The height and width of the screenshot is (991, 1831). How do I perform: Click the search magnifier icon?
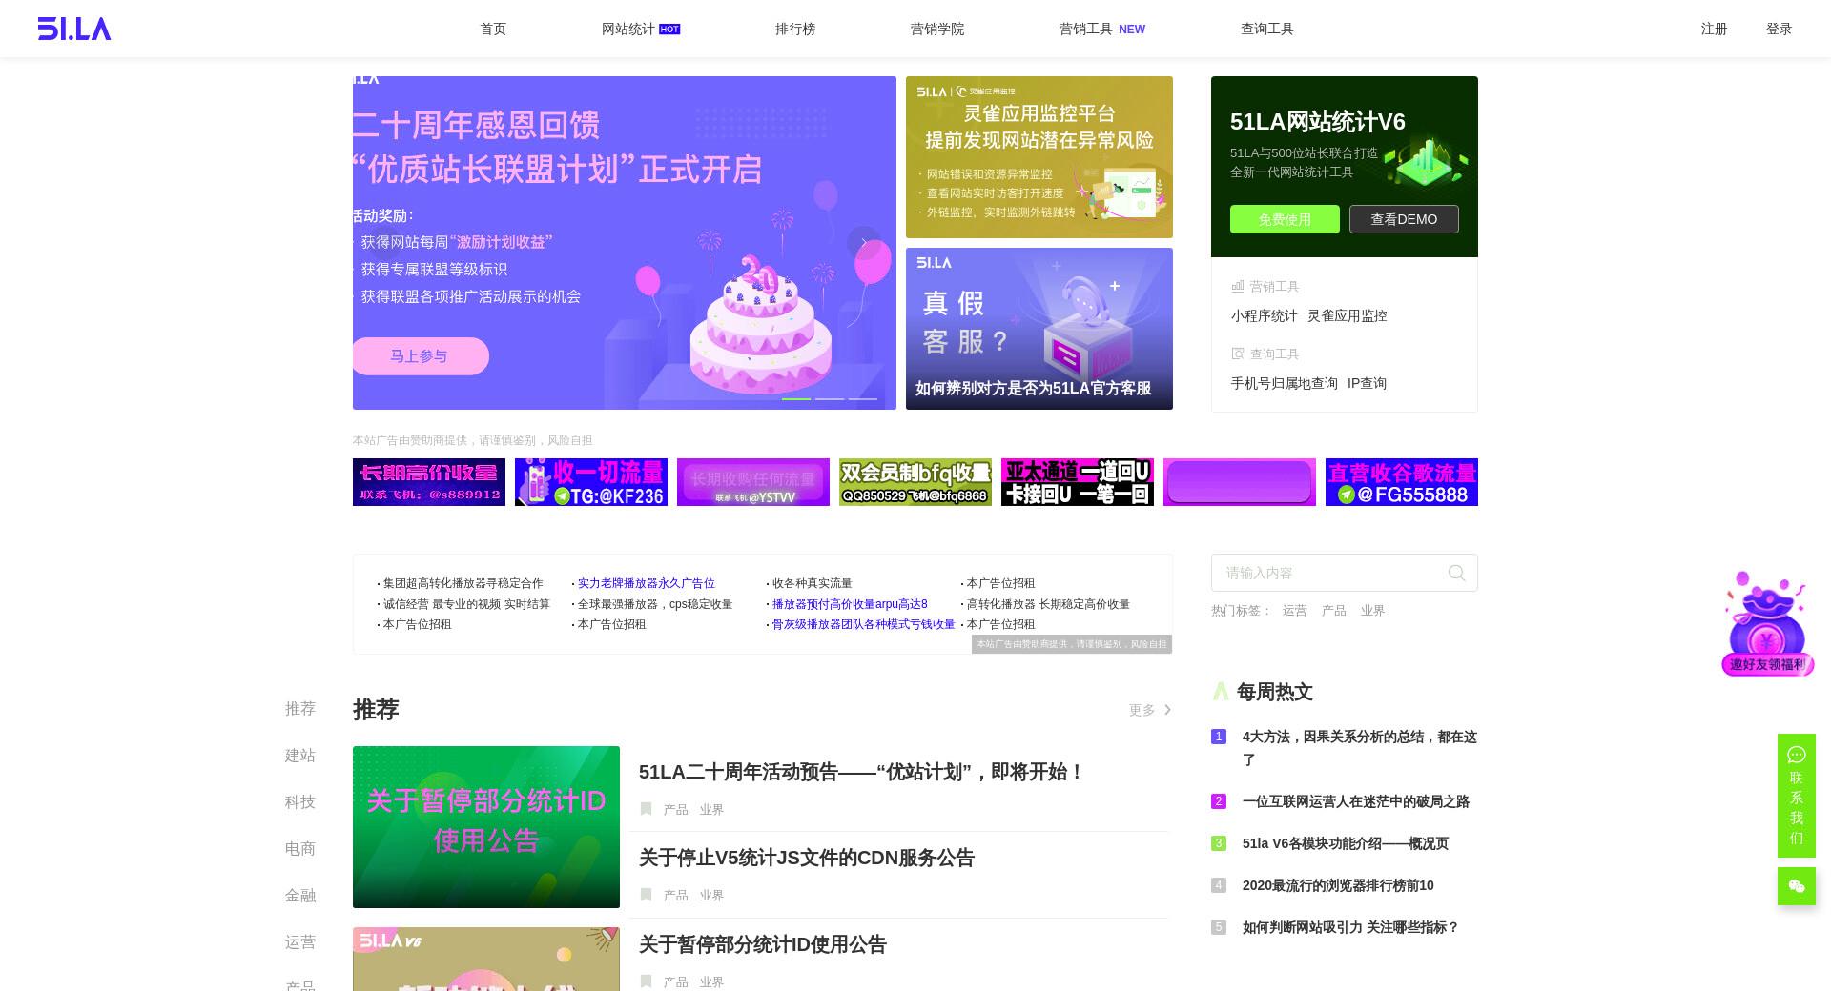tap(1456, 573)
